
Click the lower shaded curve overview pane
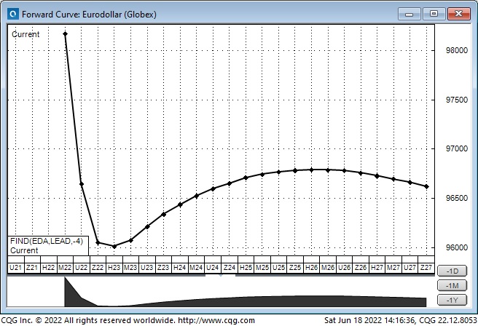[221, 292]
